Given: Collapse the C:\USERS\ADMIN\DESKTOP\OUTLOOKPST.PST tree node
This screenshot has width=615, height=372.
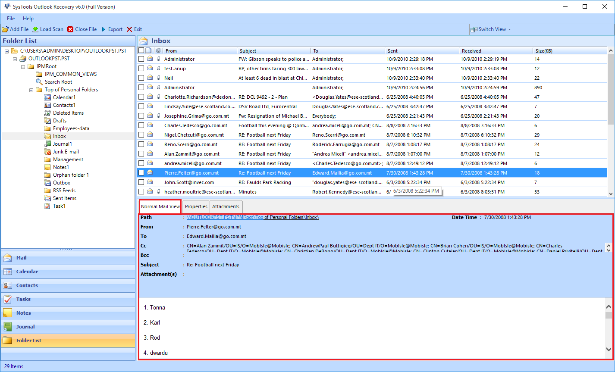Looking at the screenshot, I should pyautogui.click(x=7, y=51).
